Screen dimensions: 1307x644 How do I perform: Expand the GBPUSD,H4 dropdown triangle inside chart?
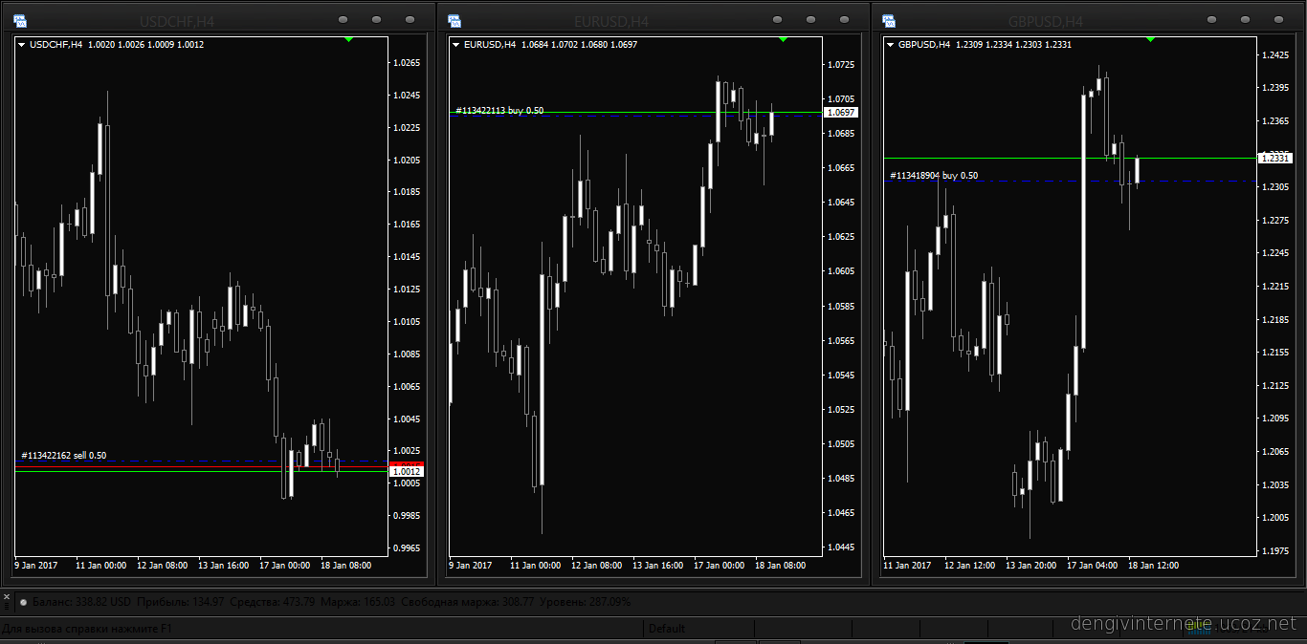(891, 45)
